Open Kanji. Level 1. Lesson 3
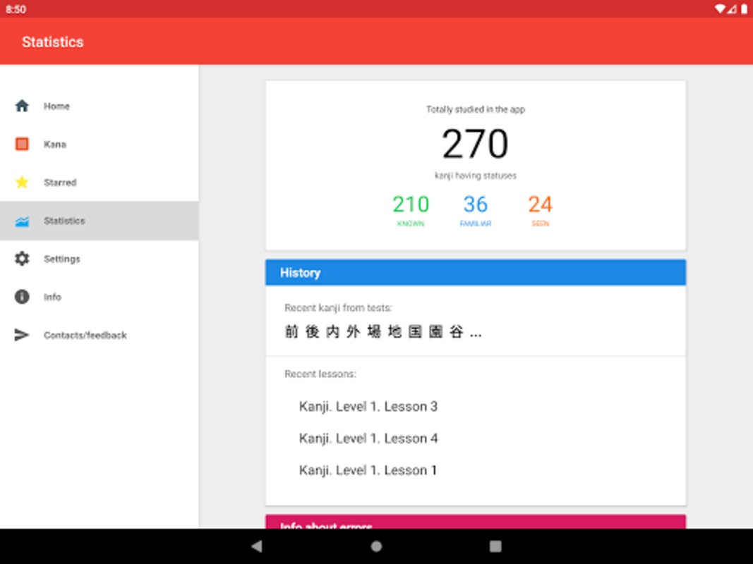This screenshot has width=753, height=564. 368,407
